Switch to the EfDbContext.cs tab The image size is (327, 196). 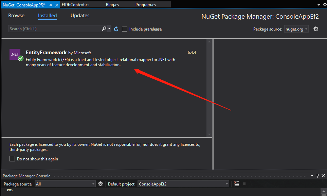[x=75, y=5]
